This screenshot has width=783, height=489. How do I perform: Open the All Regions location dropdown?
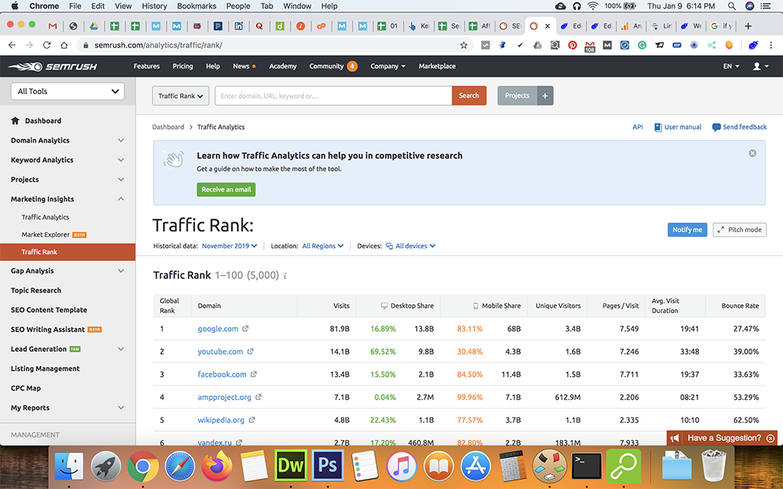click(x=323, y=246)
